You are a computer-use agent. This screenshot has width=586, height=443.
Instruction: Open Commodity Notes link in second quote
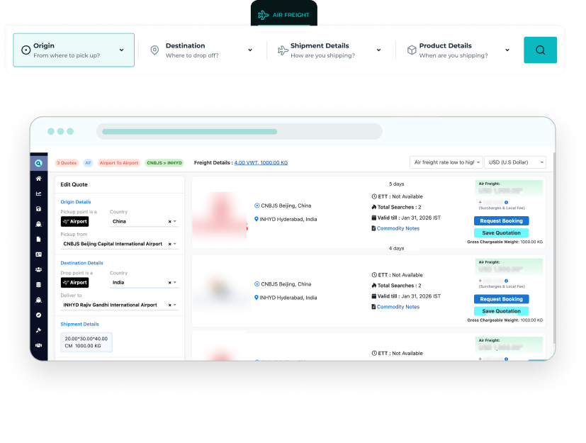point(398,307)
